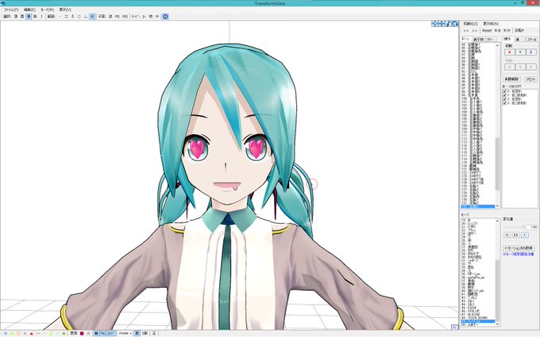Switch to the ボーン tab
540x337 pixels.
465,39
